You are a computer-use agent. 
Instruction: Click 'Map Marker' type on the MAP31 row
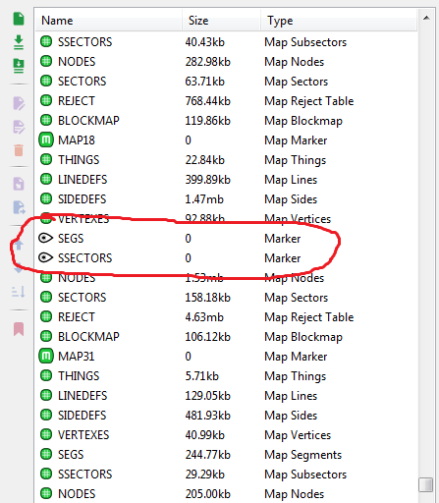296,357
